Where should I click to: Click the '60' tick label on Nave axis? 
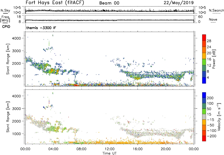click(x=200, y=17)
